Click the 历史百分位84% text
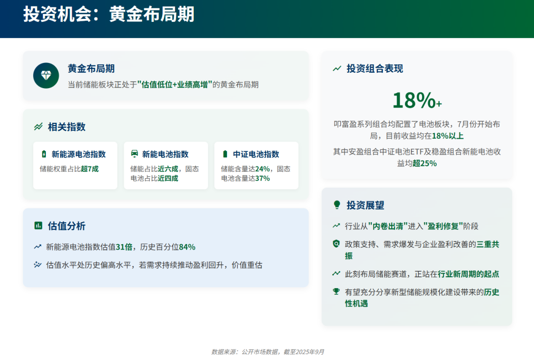This screenshot has width=534, height=356. pos(168,247)
